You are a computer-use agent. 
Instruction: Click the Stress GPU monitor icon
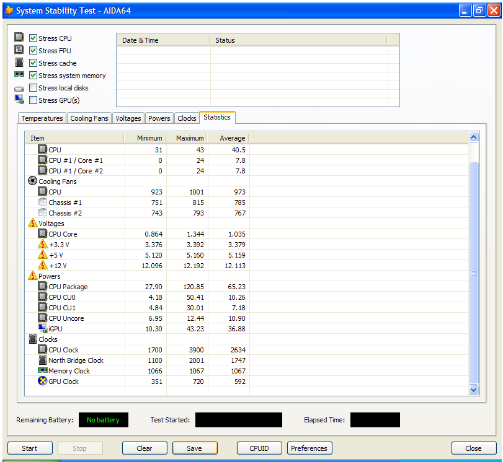pyautogui.click(x=19, y=99)
